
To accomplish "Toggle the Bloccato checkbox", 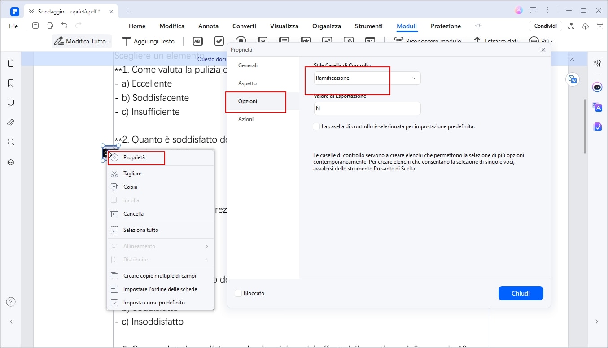I will pos(238,293).
